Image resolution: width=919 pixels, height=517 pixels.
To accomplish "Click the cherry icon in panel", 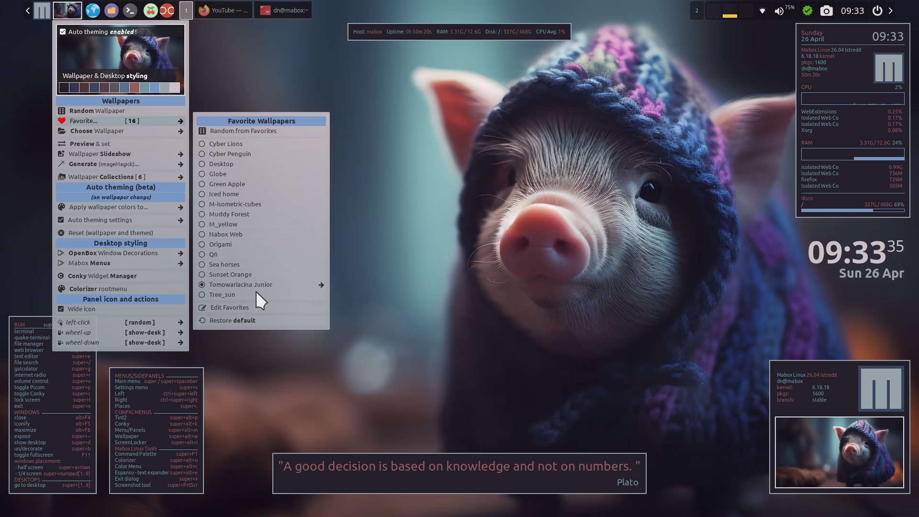I will pos(150,11).
